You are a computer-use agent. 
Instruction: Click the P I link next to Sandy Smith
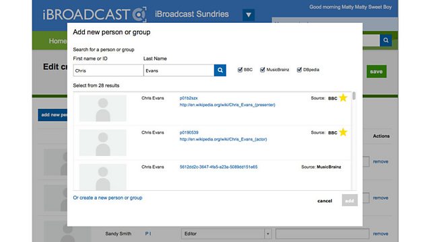148,234
